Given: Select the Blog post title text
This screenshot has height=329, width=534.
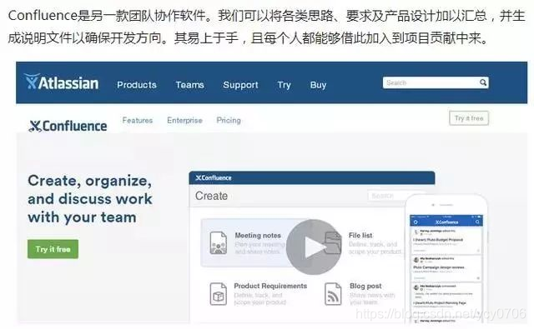Looking at the screenshot, I should (x=365, y=286).
